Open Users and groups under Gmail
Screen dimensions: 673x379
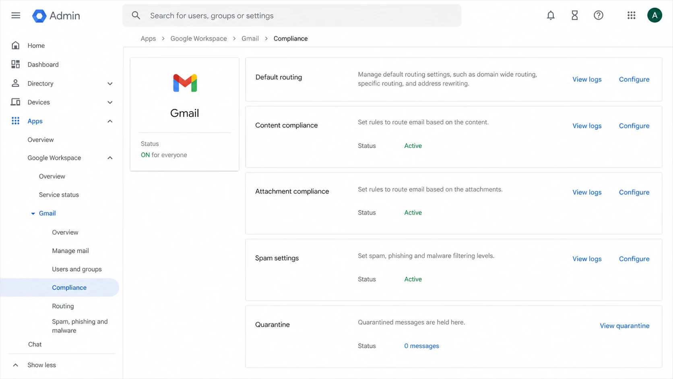[77, 269]
